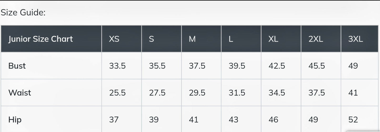The width and height of the screenshot is (380, 132).
Task: Click the Size Guide heading text
Action: 23,12
